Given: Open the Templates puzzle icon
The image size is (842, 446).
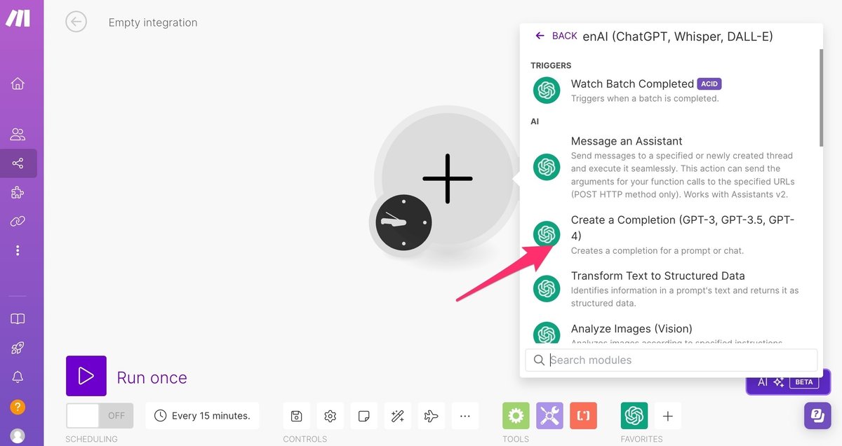Looking at the screenshot, I should (18, 193).
